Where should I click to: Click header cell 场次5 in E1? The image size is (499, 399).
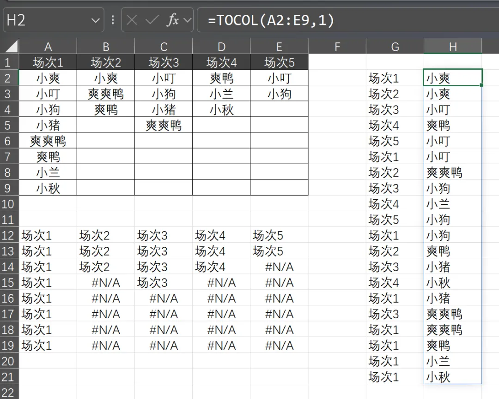click(279, 62)
